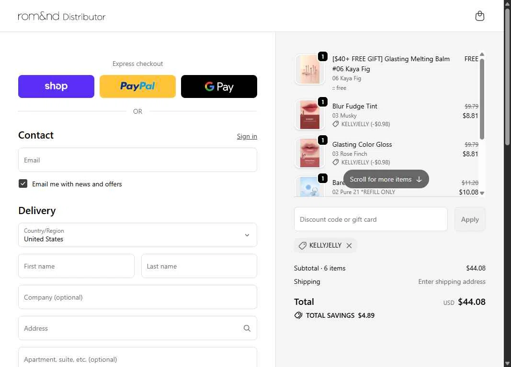Pay with Shop Pay express button

(x=56, y=86)
